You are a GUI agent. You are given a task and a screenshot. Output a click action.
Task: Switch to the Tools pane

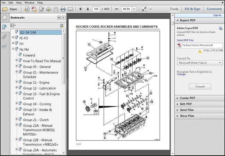pyautogui.click(x=174, y=9)
